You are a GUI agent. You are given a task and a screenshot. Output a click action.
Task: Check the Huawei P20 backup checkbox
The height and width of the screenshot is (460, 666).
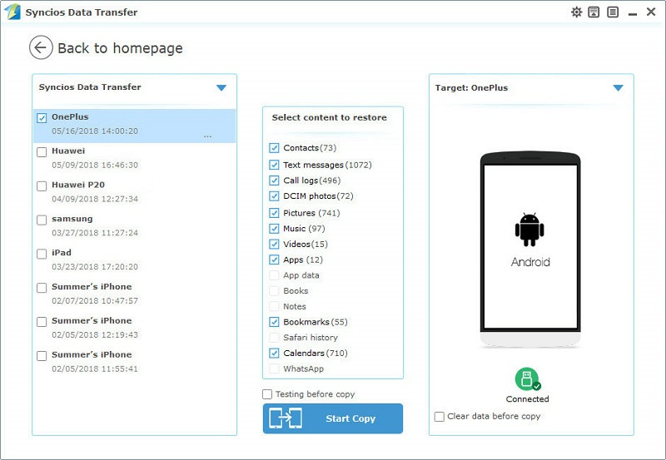[42, 185]
